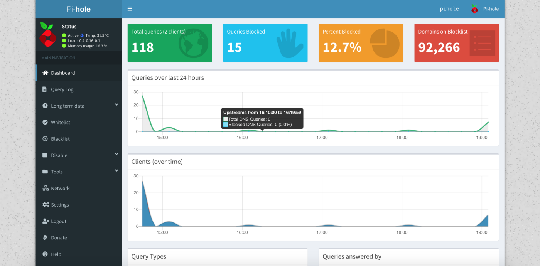Click the Whitelist check-circle icon

[x=45, y=122]
